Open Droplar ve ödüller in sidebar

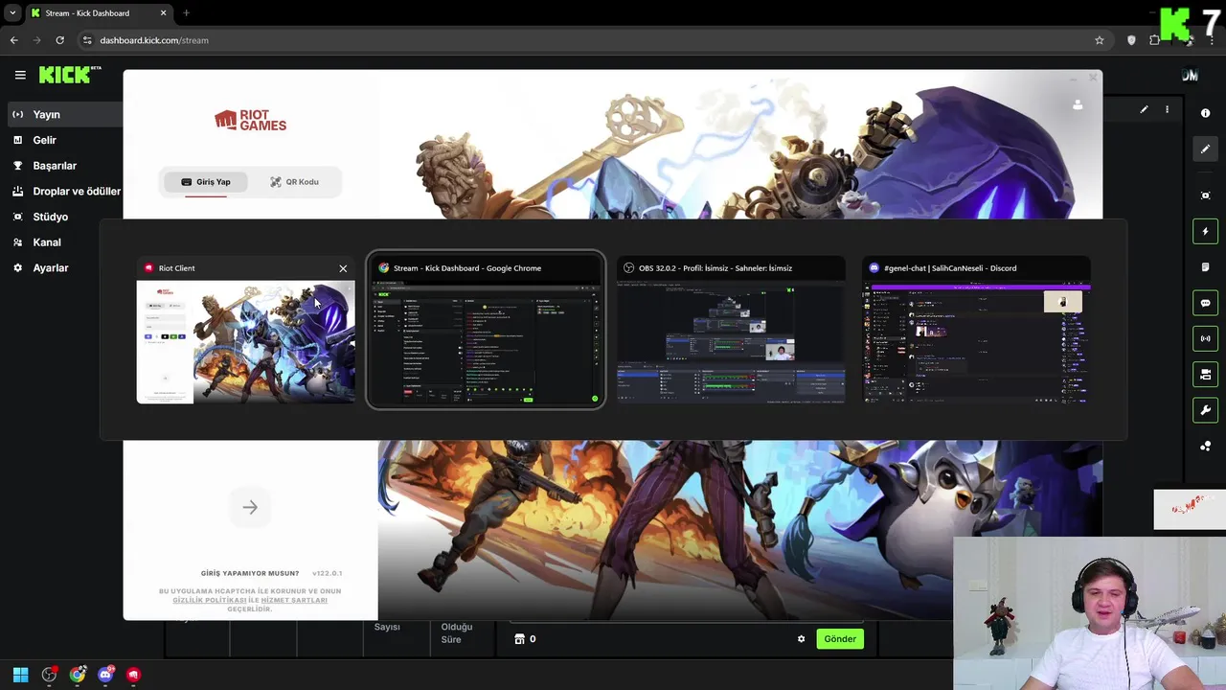66,192
